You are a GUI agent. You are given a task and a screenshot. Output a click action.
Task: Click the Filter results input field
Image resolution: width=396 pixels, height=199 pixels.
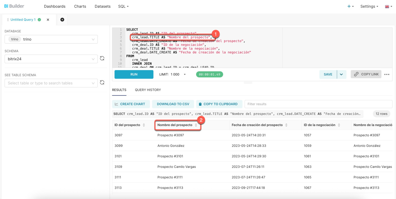coord(318,104)
